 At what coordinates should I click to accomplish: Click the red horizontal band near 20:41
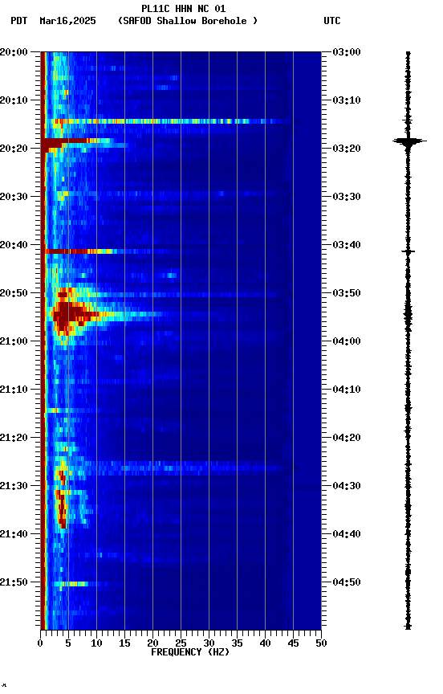tap(79, 251)
